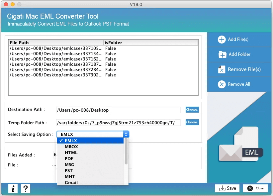273x196 pixels.
Task: Click the Close button
Action: (255, 188)
